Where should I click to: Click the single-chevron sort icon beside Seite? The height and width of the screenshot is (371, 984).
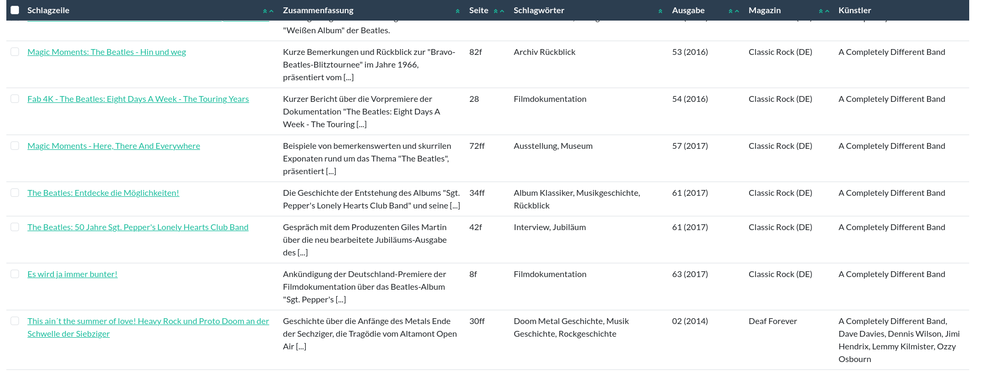[502, 11]
